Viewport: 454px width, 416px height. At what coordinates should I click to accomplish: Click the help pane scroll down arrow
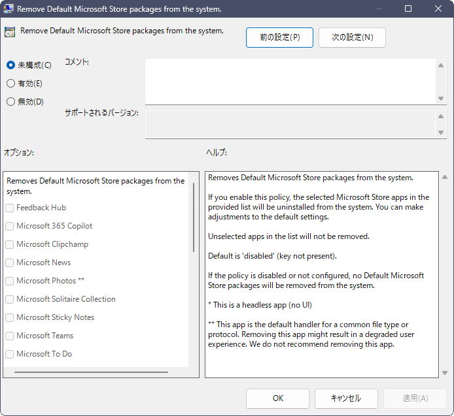[445, 373]
